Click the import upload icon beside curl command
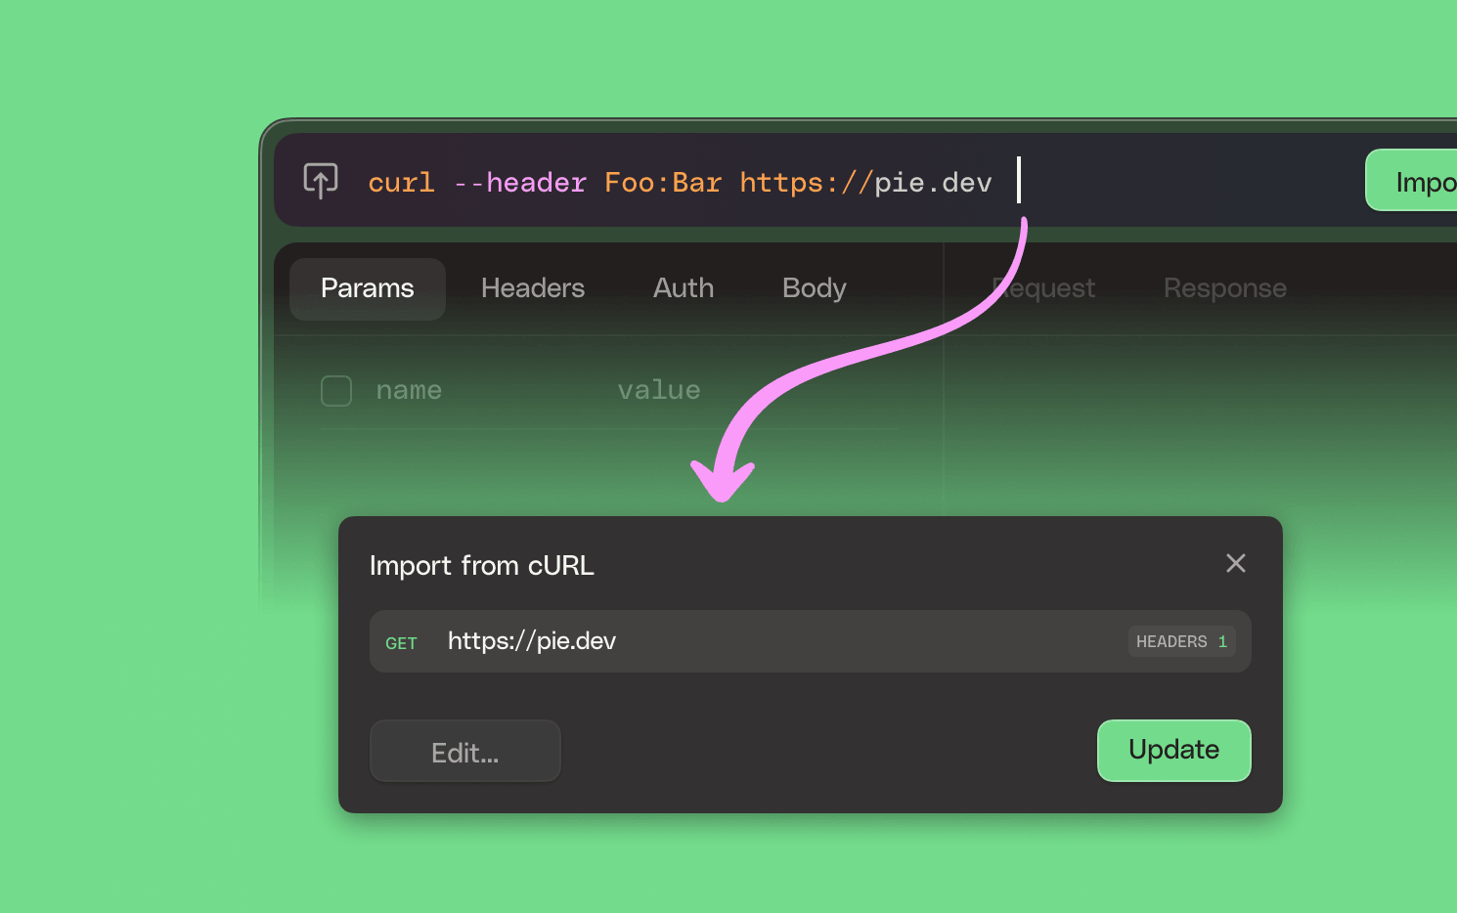1457x913 pixels. pos(321,181)
